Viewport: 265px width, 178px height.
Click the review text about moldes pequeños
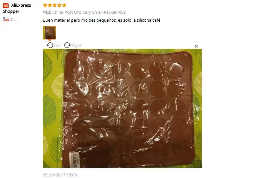(101, 20)
